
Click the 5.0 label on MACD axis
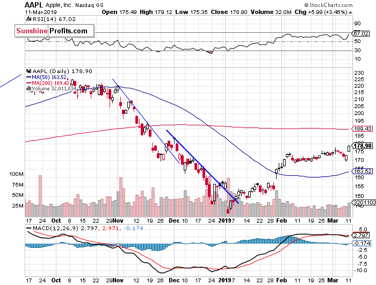click(363, 230)
